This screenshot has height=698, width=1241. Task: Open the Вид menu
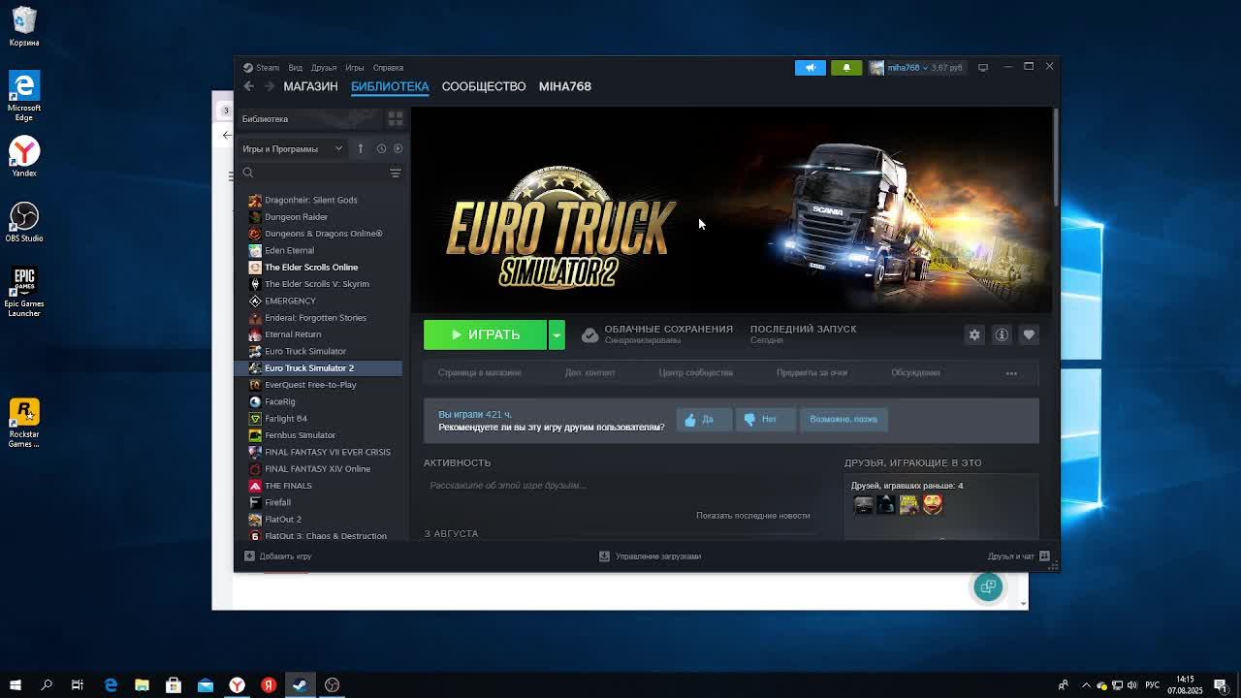pyautogui.click(x=296, y=68)
